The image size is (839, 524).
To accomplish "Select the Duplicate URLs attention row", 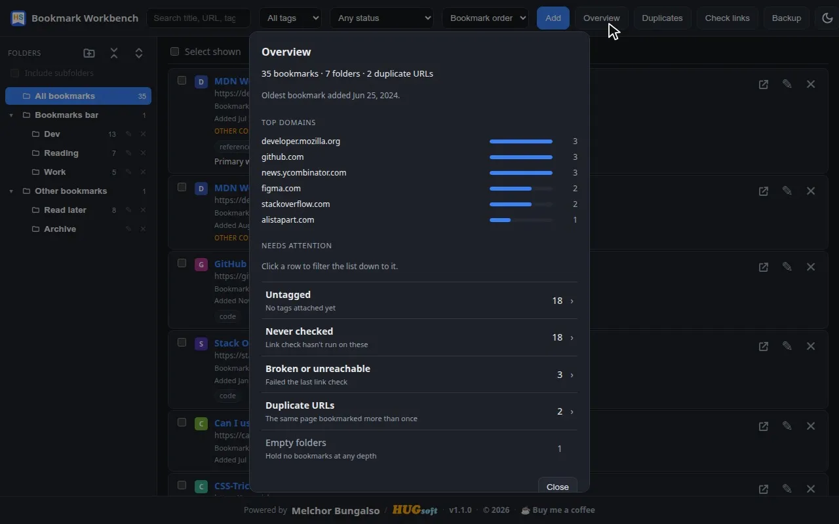I will pyautogui.click(x=419, y=411).
